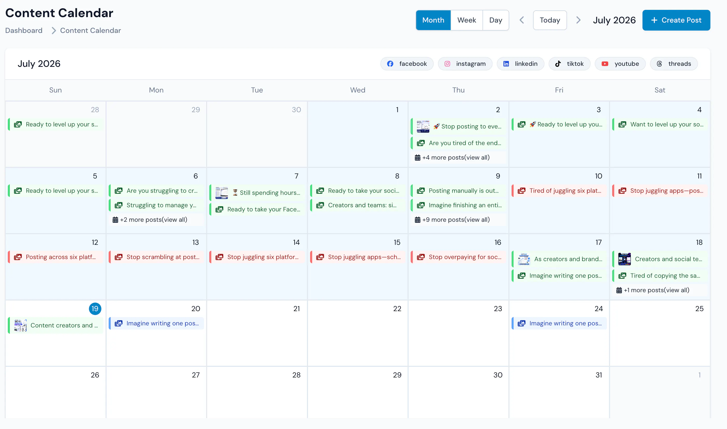
Task: Click blue image icon of July 24 post
Action: [521, 323]
